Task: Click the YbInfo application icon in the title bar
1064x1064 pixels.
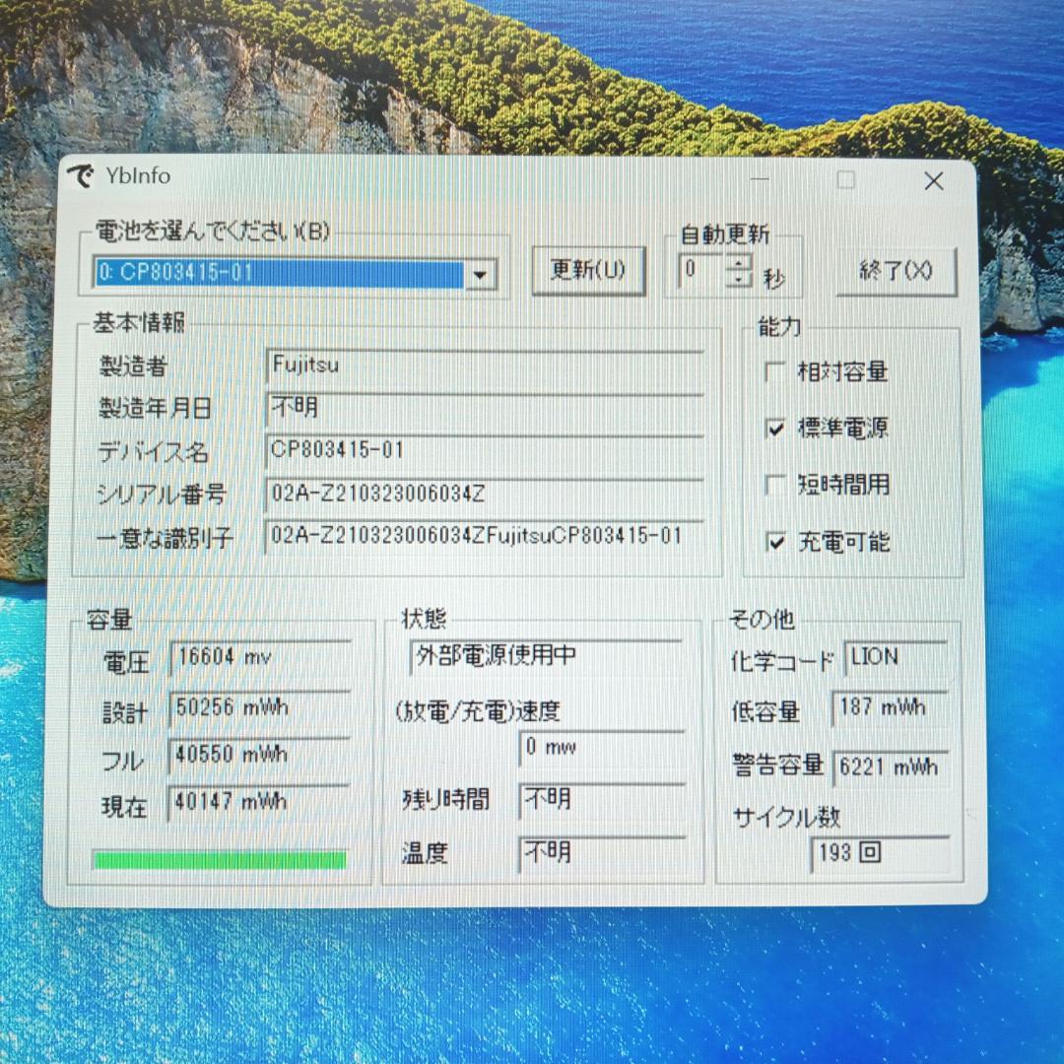Action: click(82, 176)
